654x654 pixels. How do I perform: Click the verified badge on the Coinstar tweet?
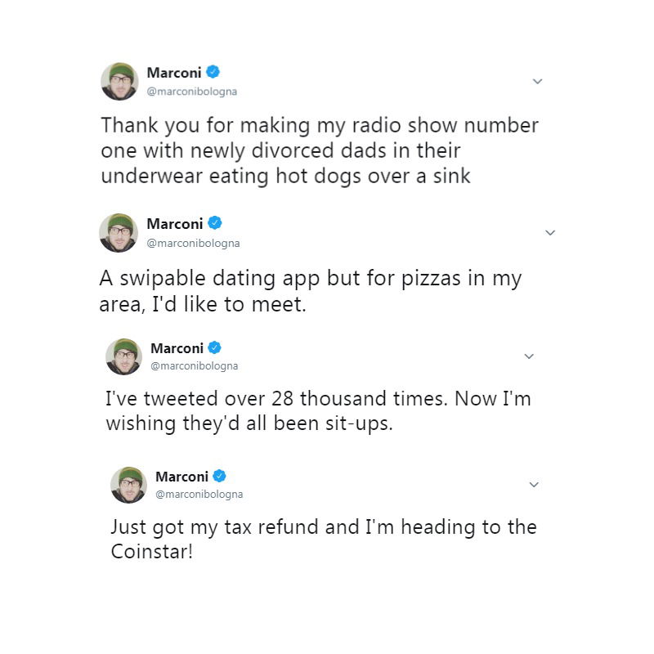point(219,476)
